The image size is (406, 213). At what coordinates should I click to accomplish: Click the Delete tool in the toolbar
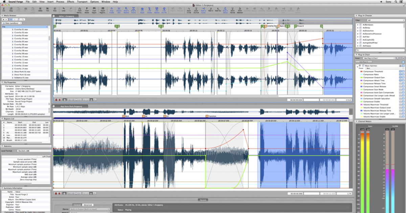point(40,9)
